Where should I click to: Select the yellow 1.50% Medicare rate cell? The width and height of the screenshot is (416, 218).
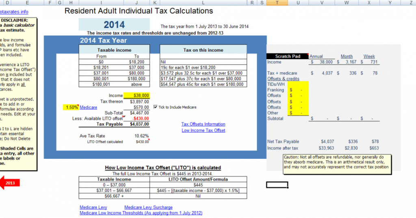click(x=71, y=107)
